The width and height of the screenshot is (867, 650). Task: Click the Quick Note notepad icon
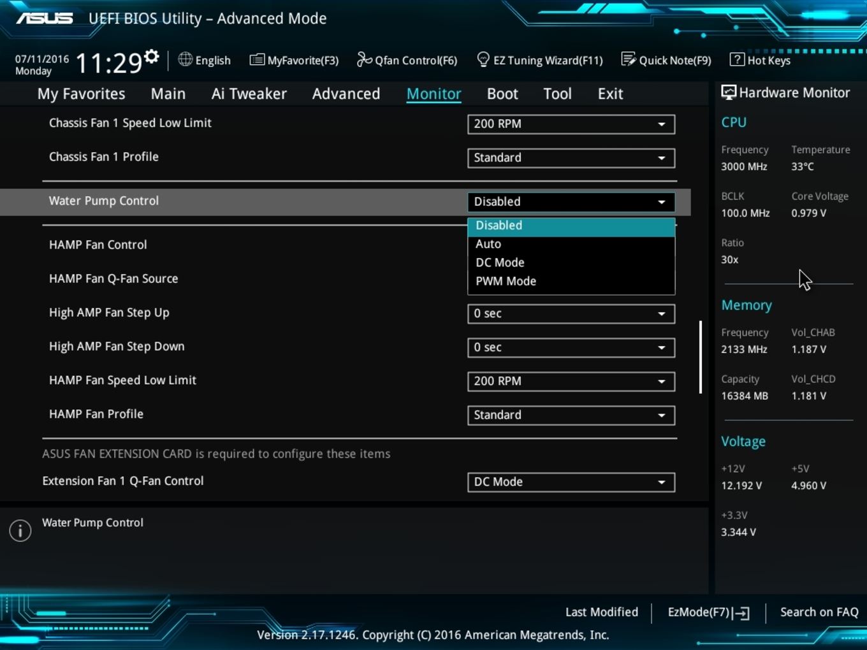coord(629,60)
